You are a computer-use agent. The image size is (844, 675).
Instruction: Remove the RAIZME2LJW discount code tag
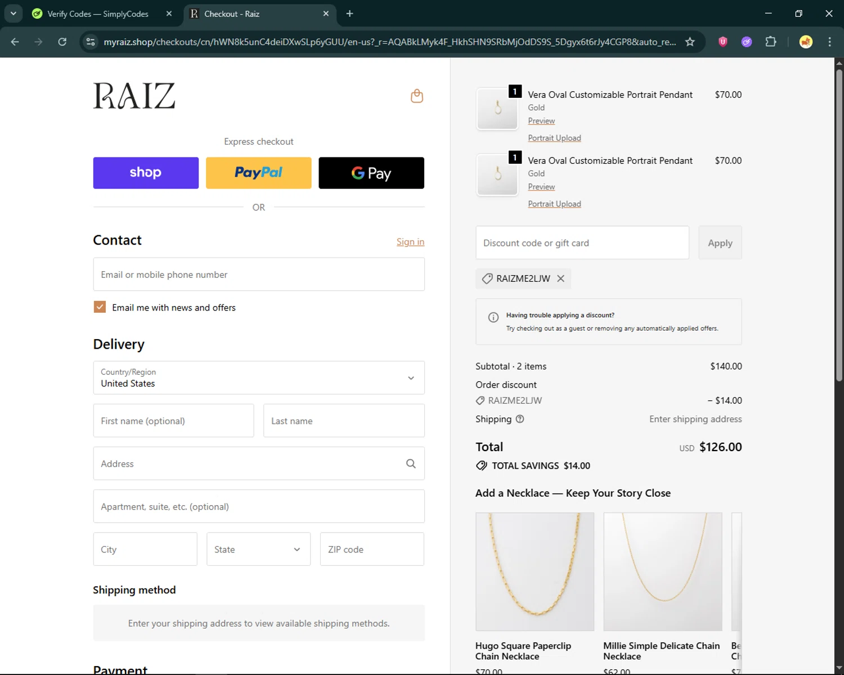pyautogui.click(x=560, y=278)
